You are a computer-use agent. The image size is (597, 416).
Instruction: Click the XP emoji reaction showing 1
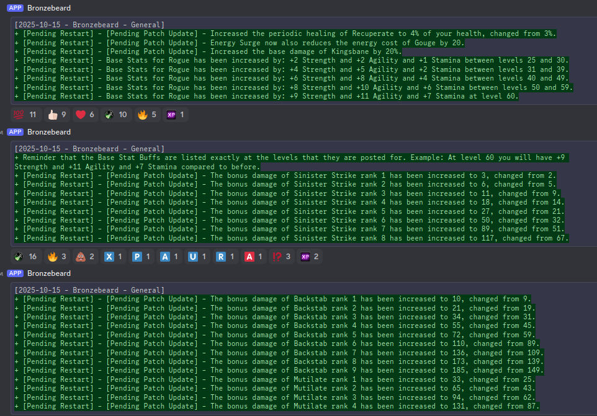click(176, 115)
